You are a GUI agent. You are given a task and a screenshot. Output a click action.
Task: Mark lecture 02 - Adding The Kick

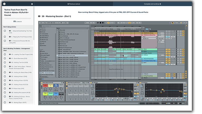tap(5, 63)
